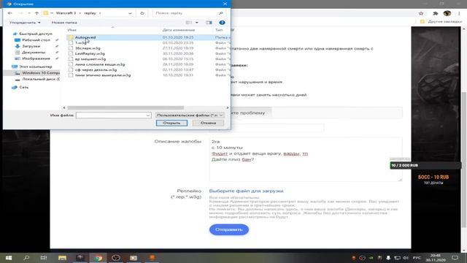Select the replay dated 10.10.2020

pos(103,75)
